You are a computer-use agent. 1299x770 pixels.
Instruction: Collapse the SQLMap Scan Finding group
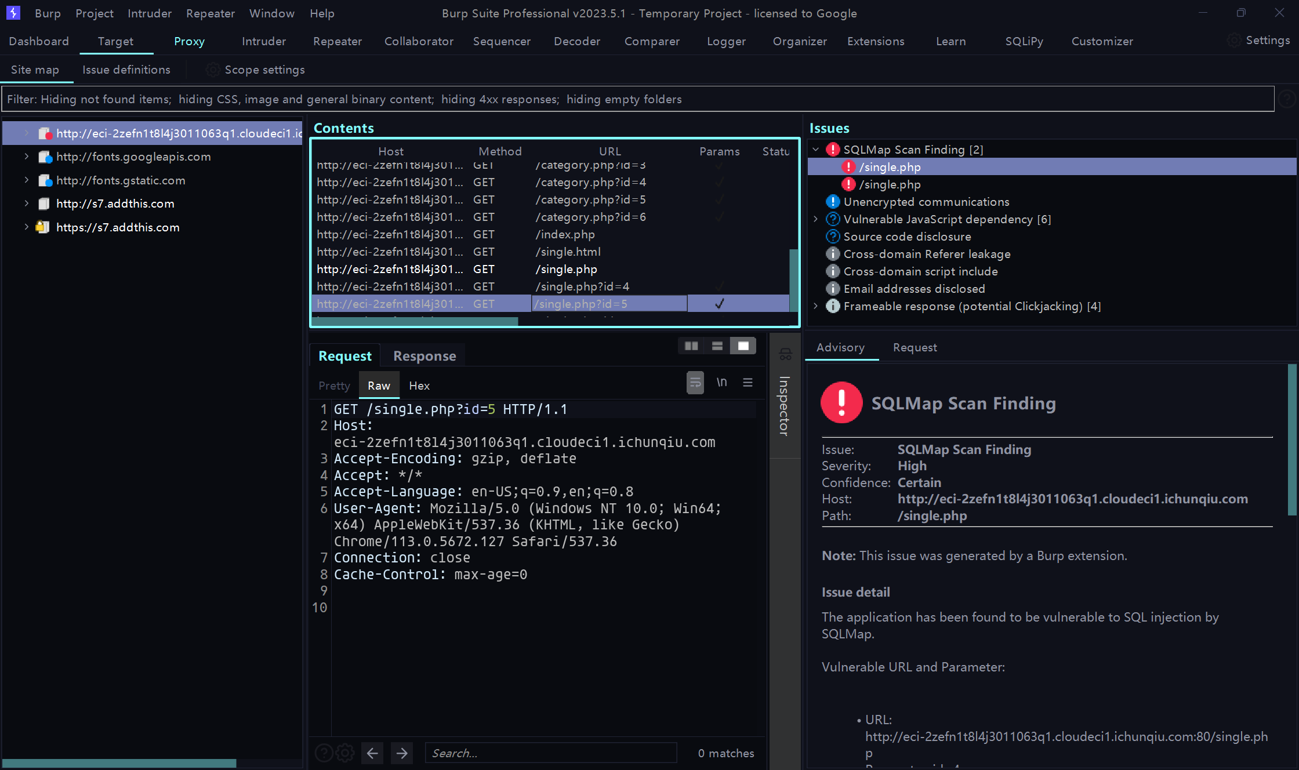[x=815, y=150]
